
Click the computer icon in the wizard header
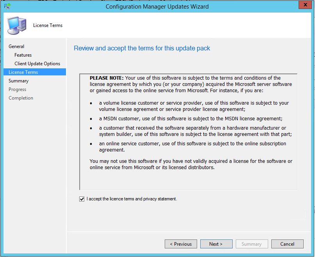click(17, 25)
